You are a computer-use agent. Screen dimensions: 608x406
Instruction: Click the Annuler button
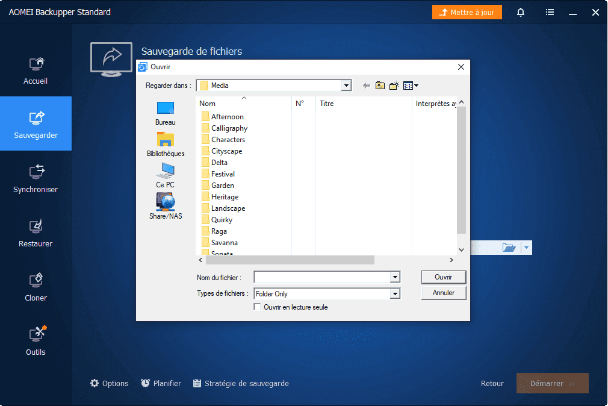click(443, 293)
